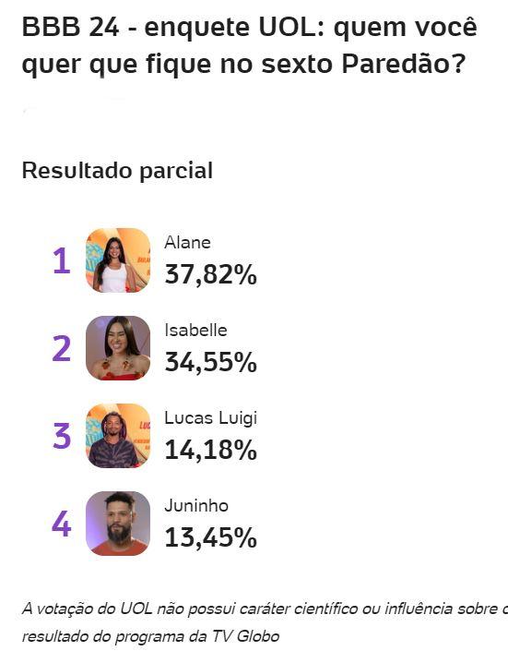The height and width of the screenshot is (663, 508).
Task: Select the name Lucas Luigi
Action: click(211, 418)
